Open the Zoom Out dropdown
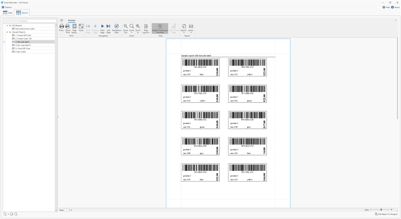401x219 pixels. click(126, 28)
